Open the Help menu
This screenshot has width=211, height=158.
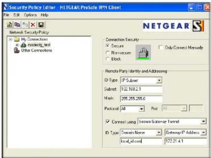click(45, 15)
